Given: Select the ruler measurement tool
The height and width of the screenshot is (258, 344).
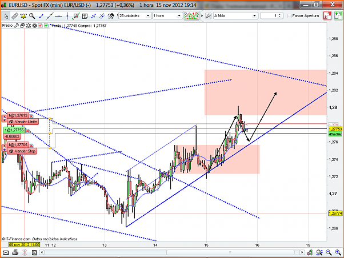Looking at the screenshot, I should pyautogui.click(x=15, y=16).
